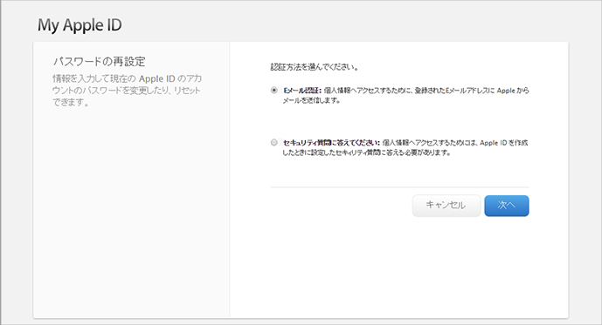Image resolution: width=602 pixels, height=325 pixels.
Task: Click the Eメール認証 description text
Action: tap(405, 95)
